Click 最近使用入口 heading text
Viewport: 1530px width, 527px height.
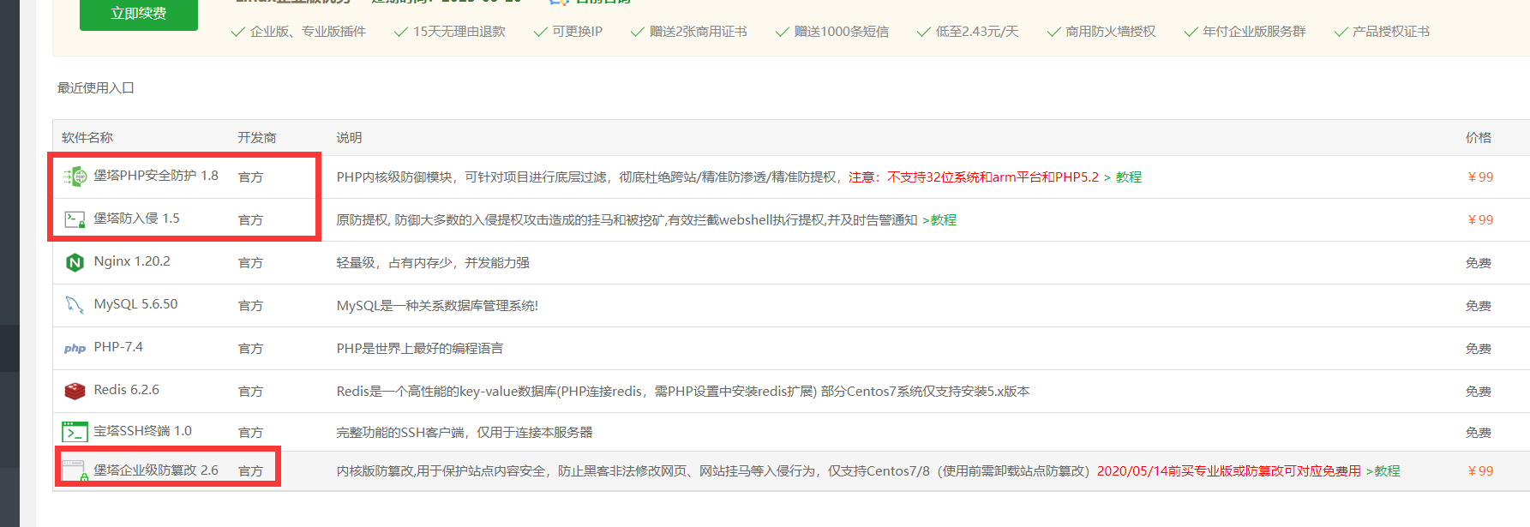tap(96, 88)
